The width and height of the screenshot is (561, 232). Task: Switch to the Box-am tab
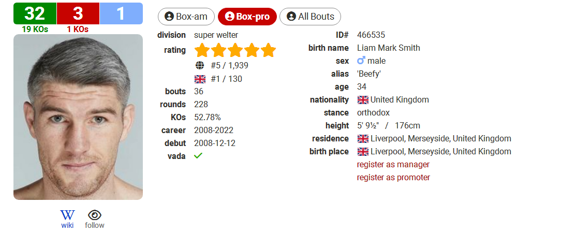[x=186, y=17]
